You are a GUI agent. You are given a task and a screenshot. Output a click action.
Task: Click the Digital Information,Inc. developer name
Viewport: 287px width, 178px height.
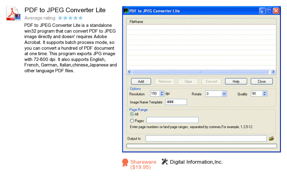pos(196,162)
